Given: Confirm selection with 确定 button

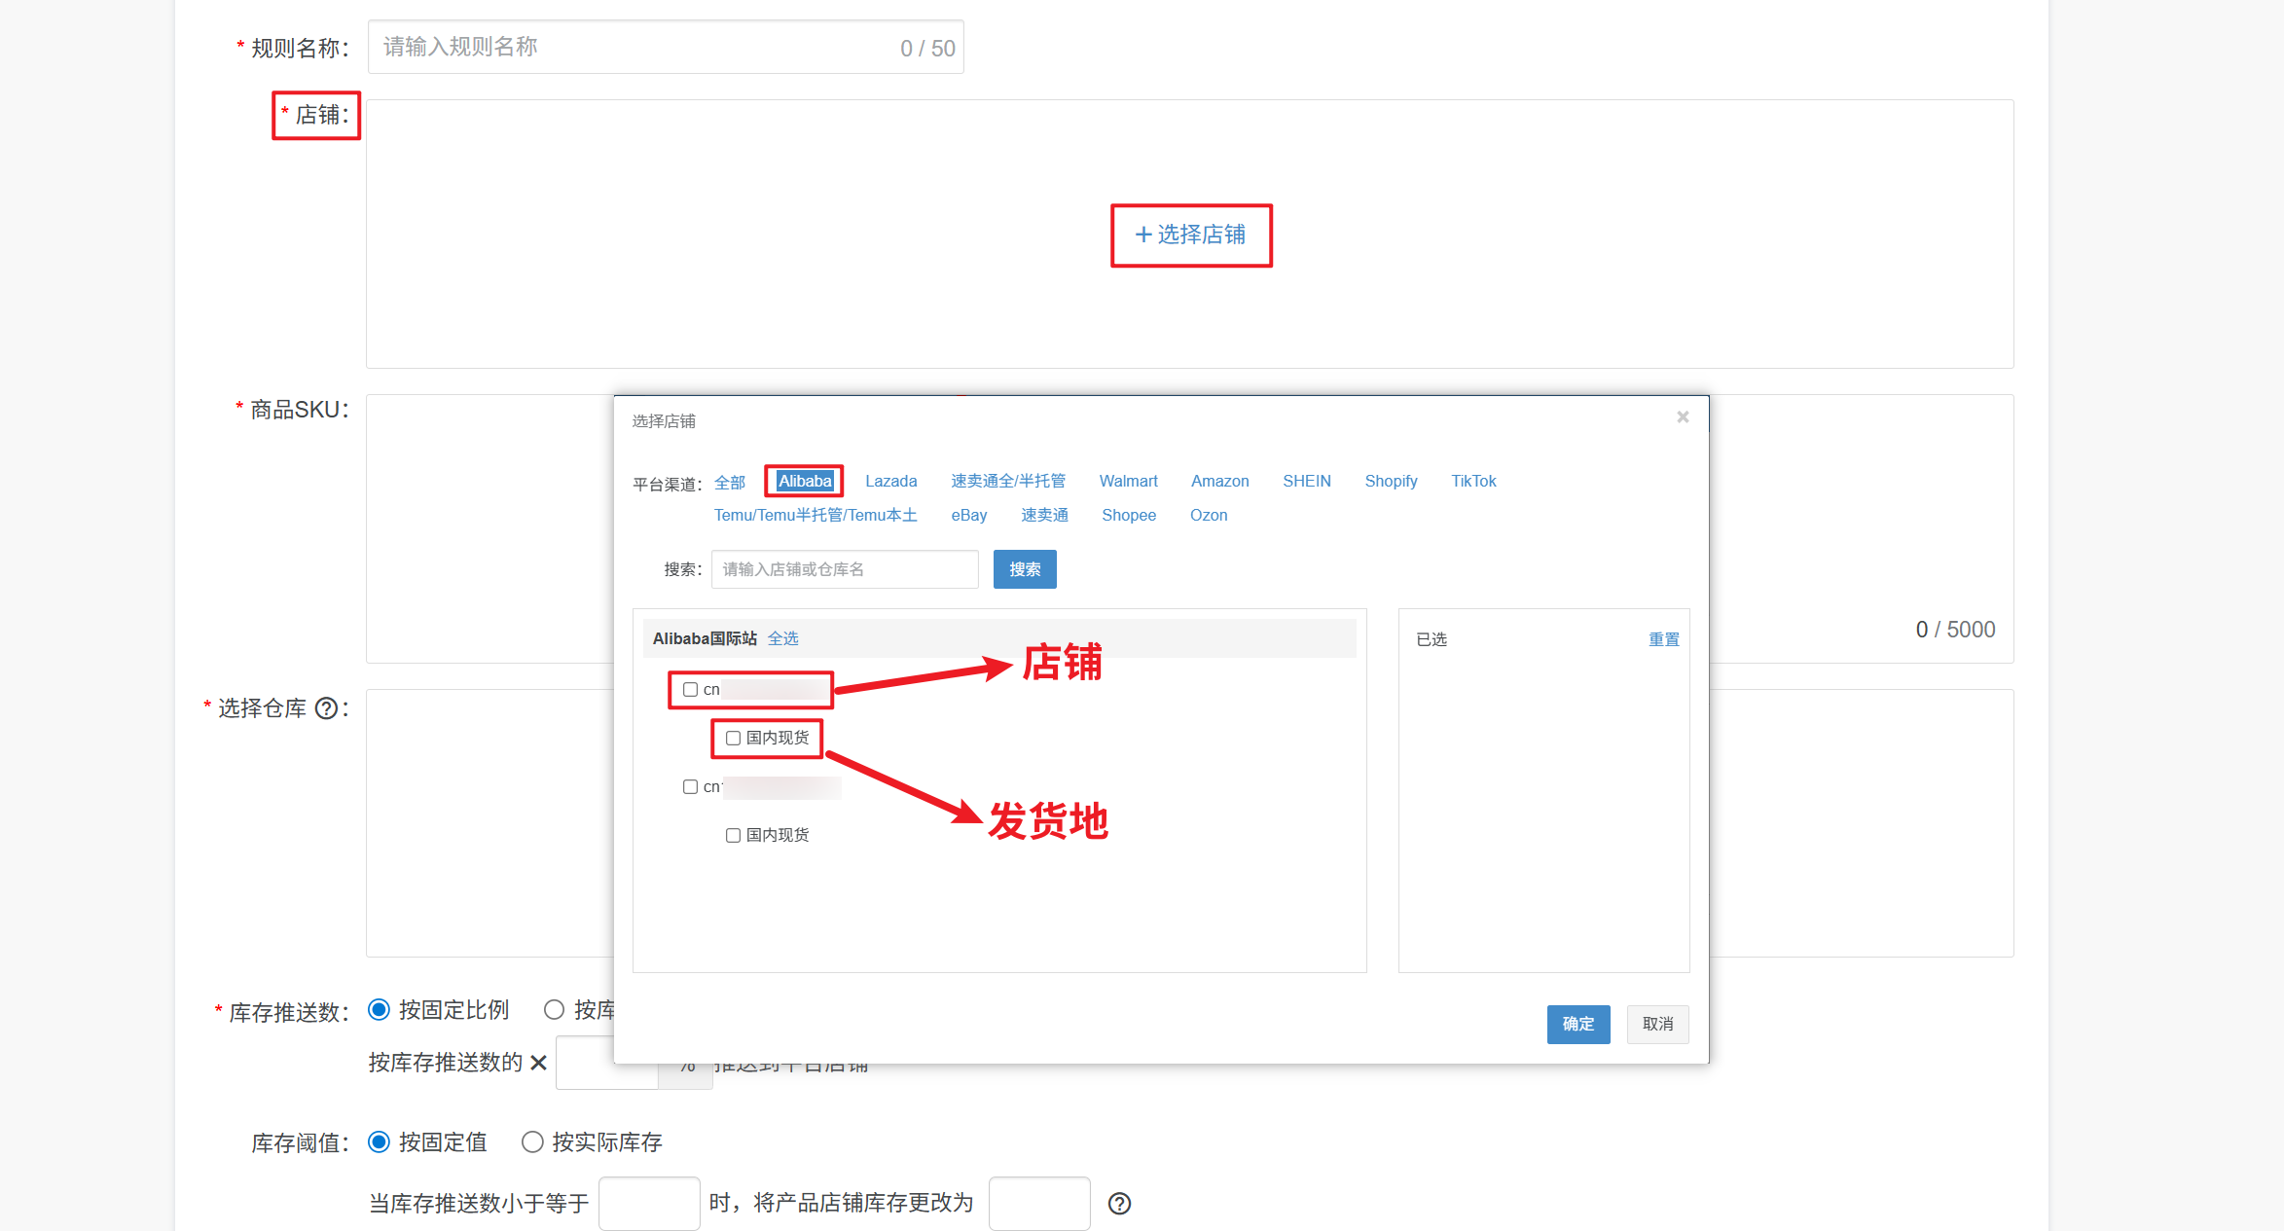Looking at the screenshot, I should [x=1577, y=1024].
